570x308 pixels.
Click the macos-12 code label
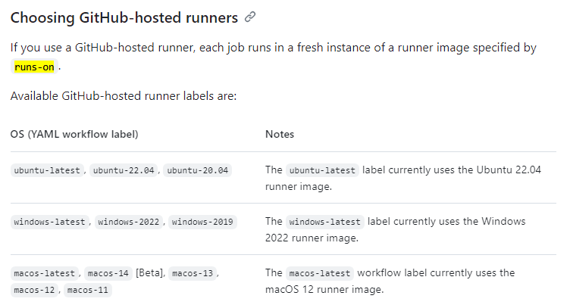coord(34,290)
